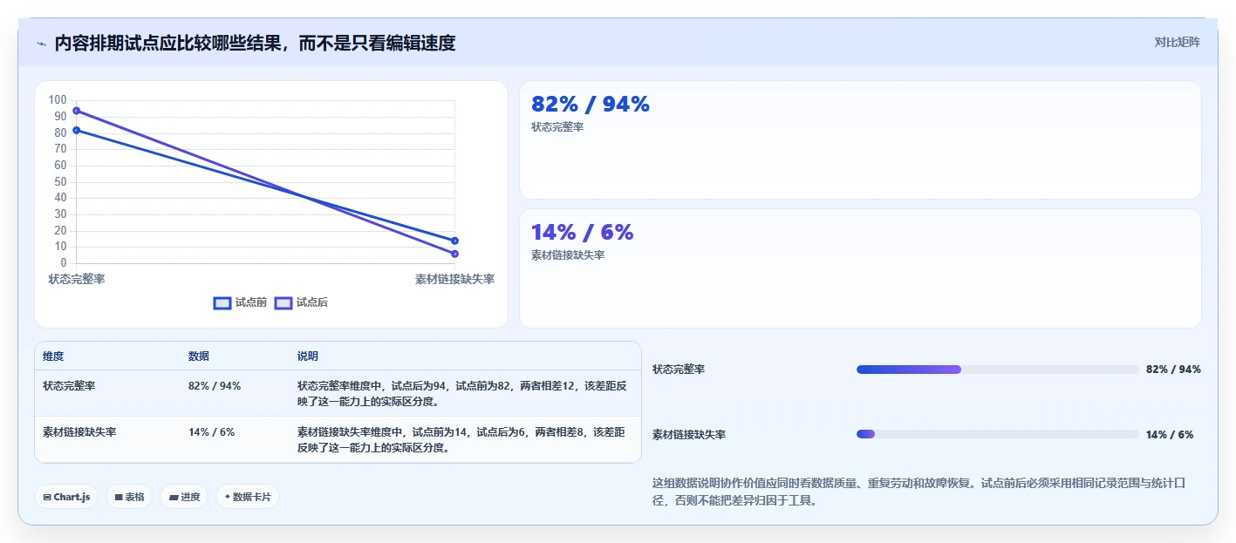Viewport: 1236px width, 543px height.
Task: Click the 素材链接缺失率 x-axis label on chart
Action: (x=454, y=280)
